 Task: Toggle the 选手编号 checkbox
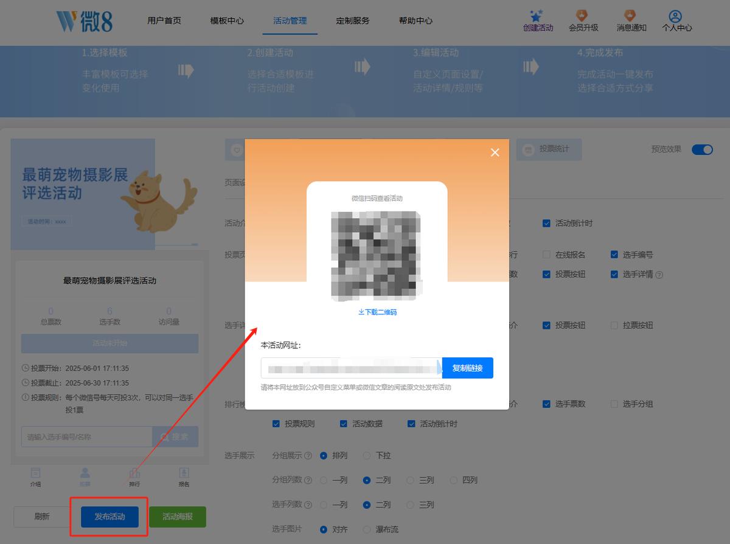click(x=614, y=255)
